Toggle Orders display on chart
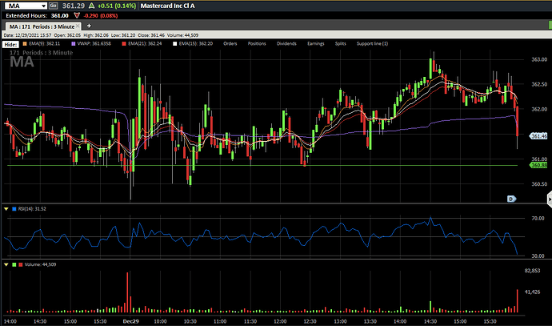The height and width of the screenshot is (326, 552). pyautogui.click(x=230, y=44)
